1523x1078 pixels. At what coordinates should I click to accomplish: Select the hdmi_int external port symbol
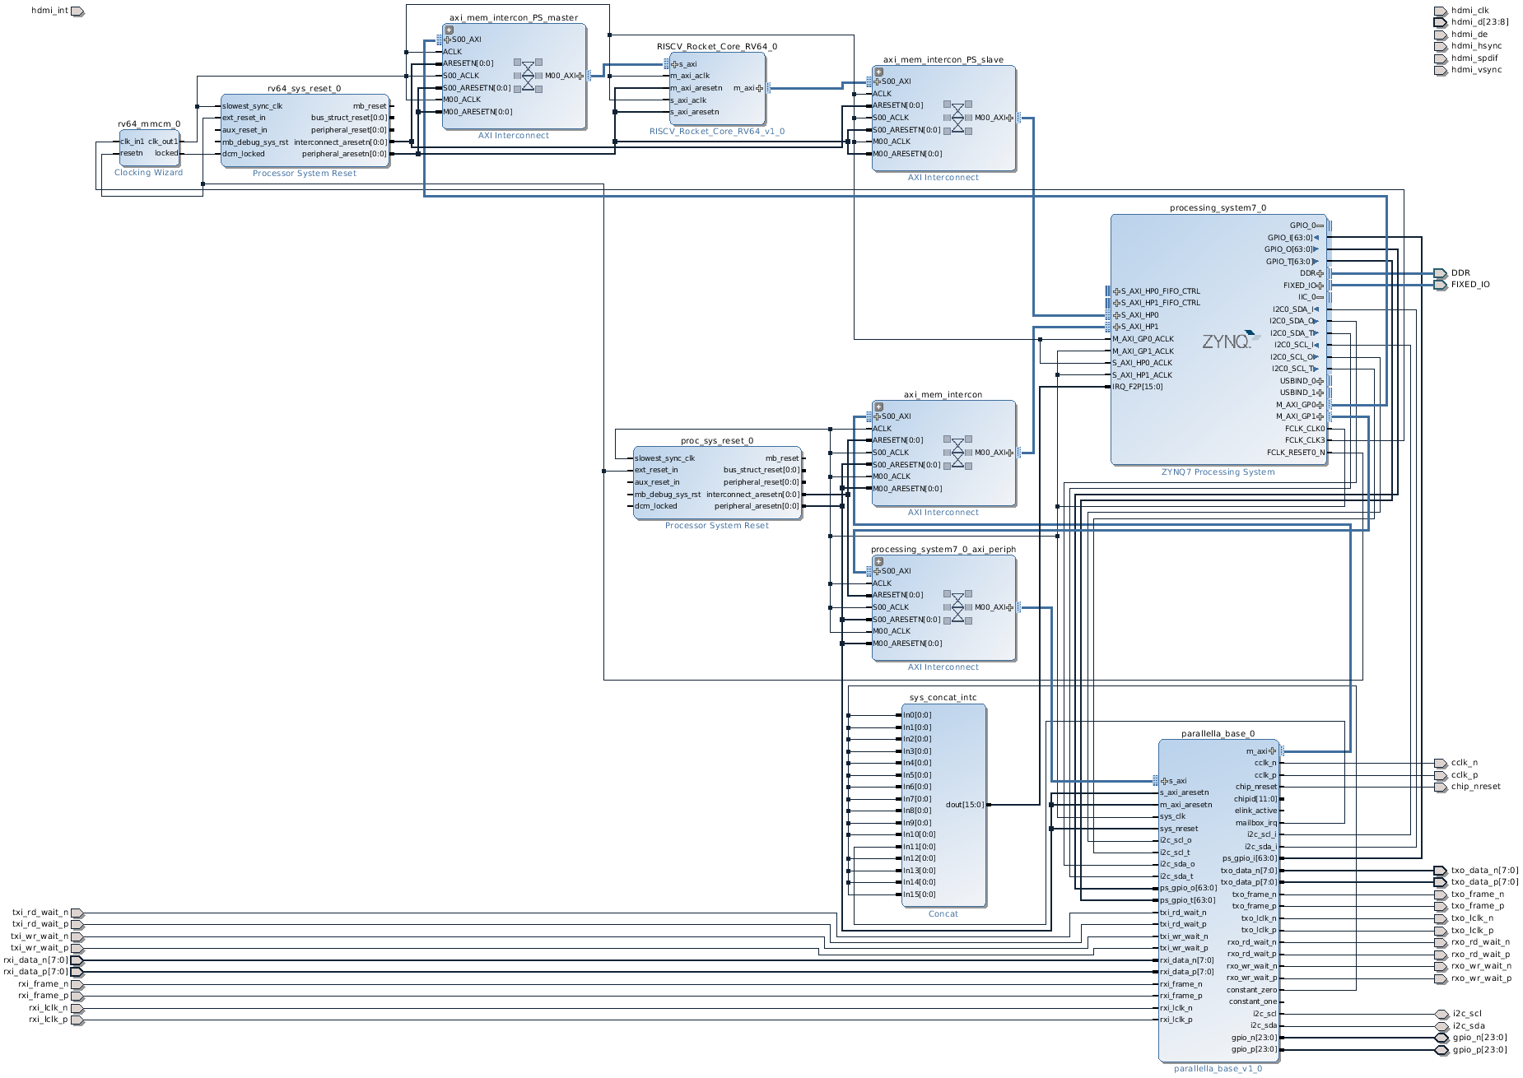pos(77,12)
